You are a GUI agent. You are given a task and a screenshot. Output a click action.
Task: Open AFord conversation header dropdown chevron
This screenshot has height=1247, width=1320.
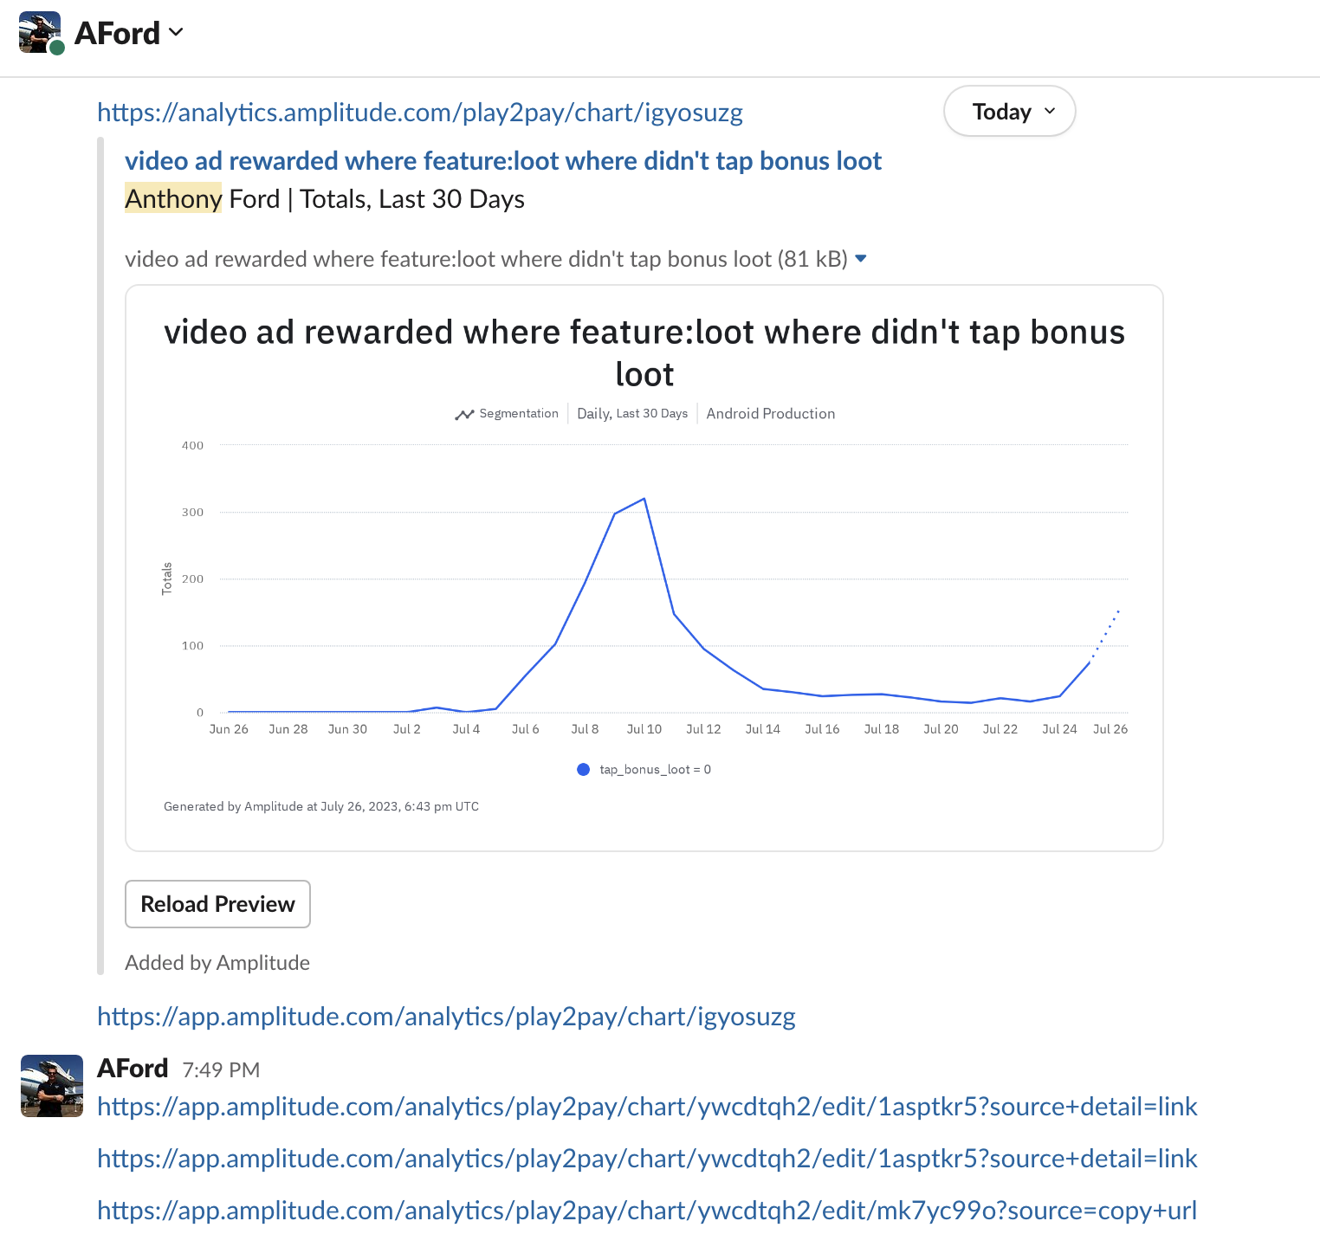point(177,33)
